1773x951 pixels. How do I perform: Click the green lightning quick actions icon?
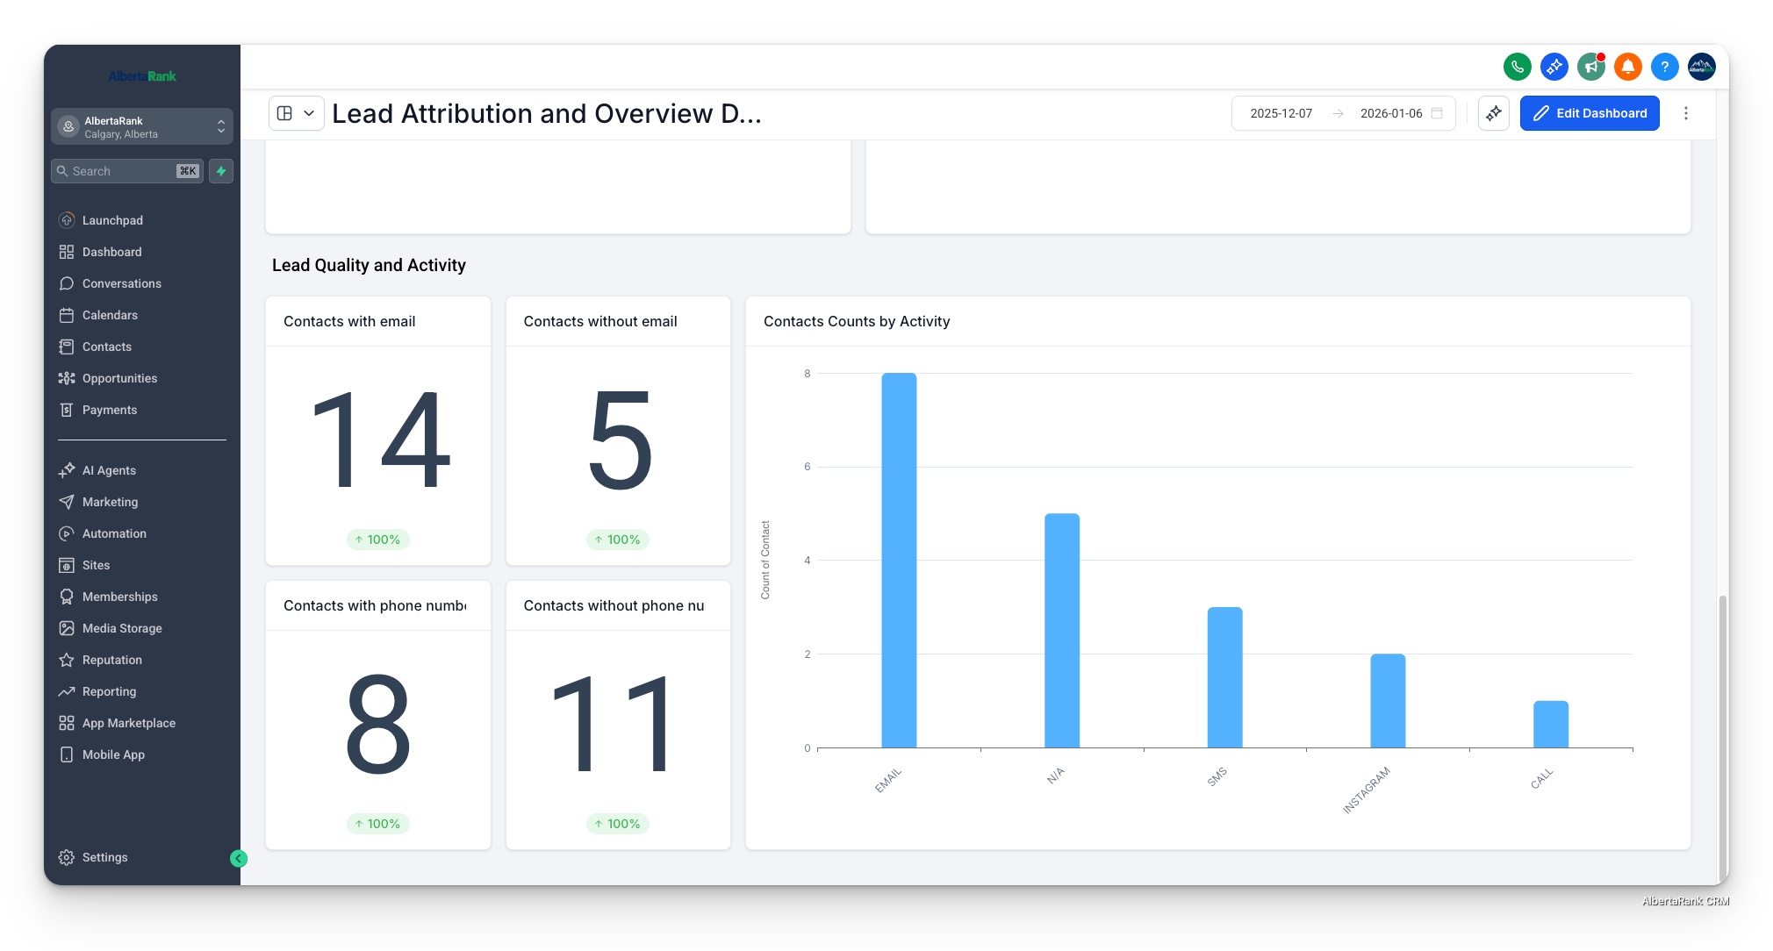coord(221,171)
